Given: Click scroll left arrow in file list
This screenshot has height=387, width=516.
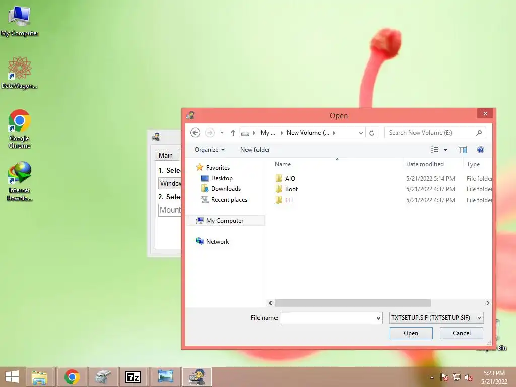Looking at the screenshot, I should coord(270,303).
